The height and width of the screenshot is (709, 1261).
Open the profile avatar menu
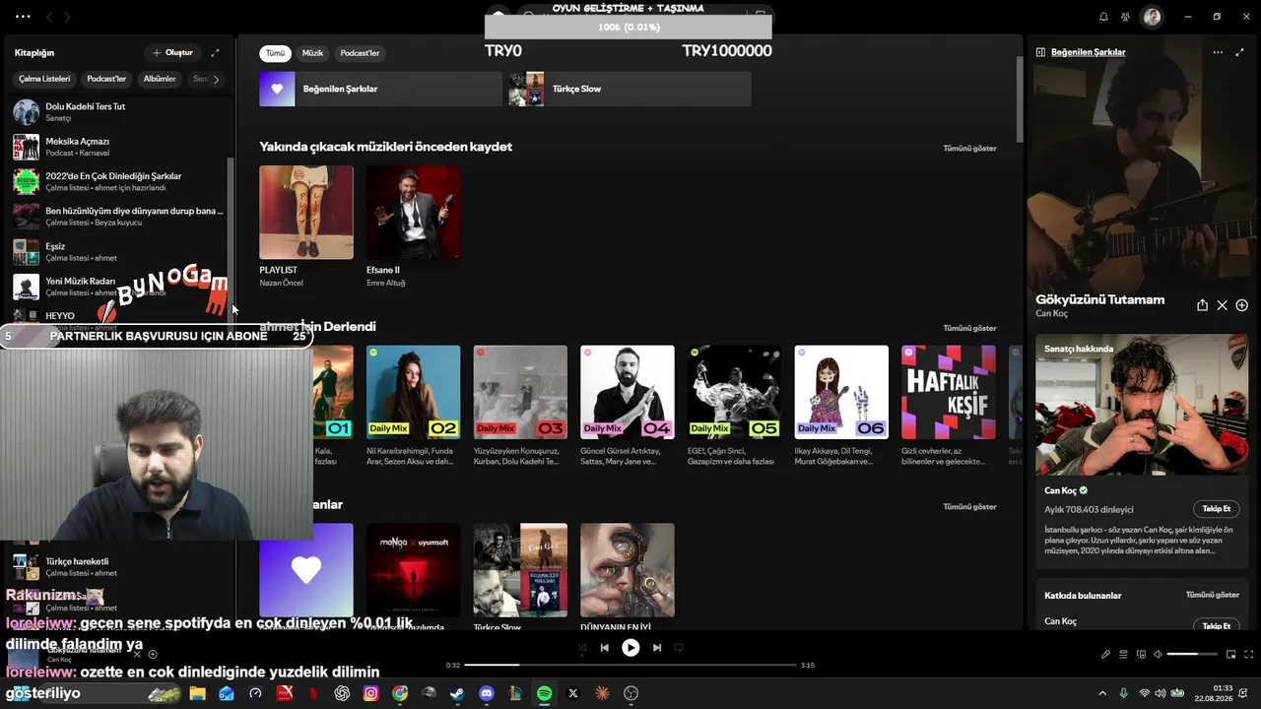pyautogui.click(x=1152, y=17)
